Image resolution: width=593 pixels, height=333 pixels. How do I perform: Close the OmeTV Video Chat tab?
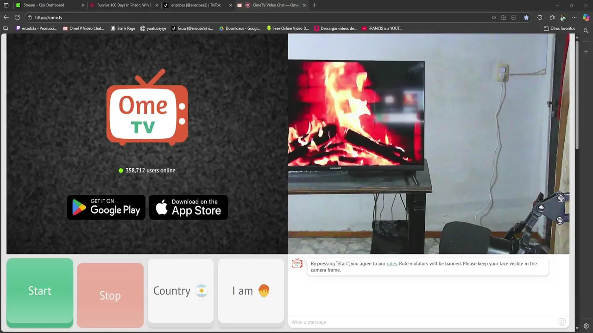point(304,5)
